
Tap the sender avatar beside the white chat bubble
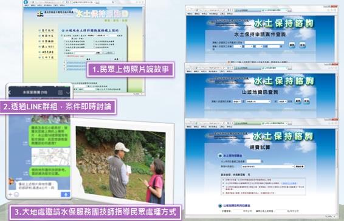[11, 182]
